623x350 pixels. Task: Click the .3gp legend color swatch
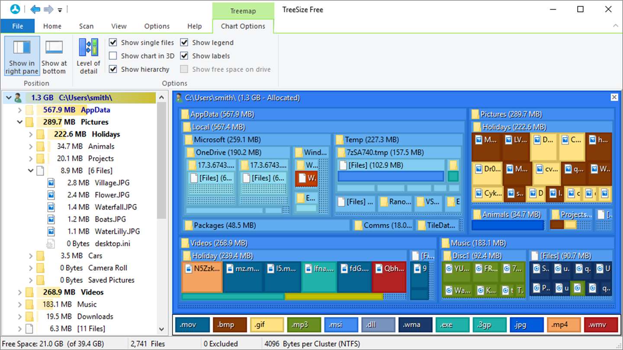tap(490, 325)
